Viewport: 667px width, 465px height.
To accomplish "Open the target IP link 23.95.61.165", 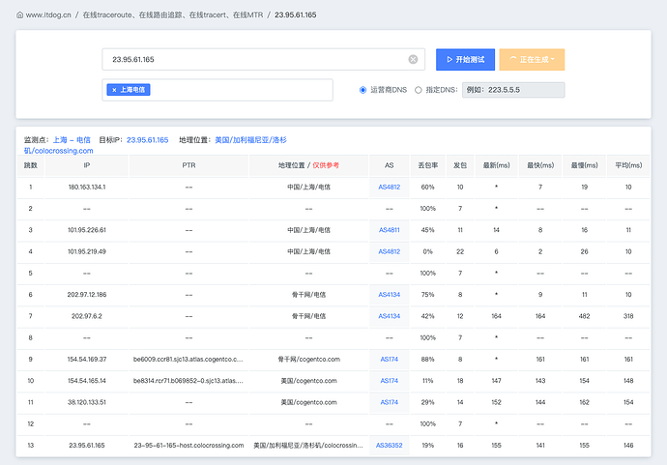I will [147, 140].
